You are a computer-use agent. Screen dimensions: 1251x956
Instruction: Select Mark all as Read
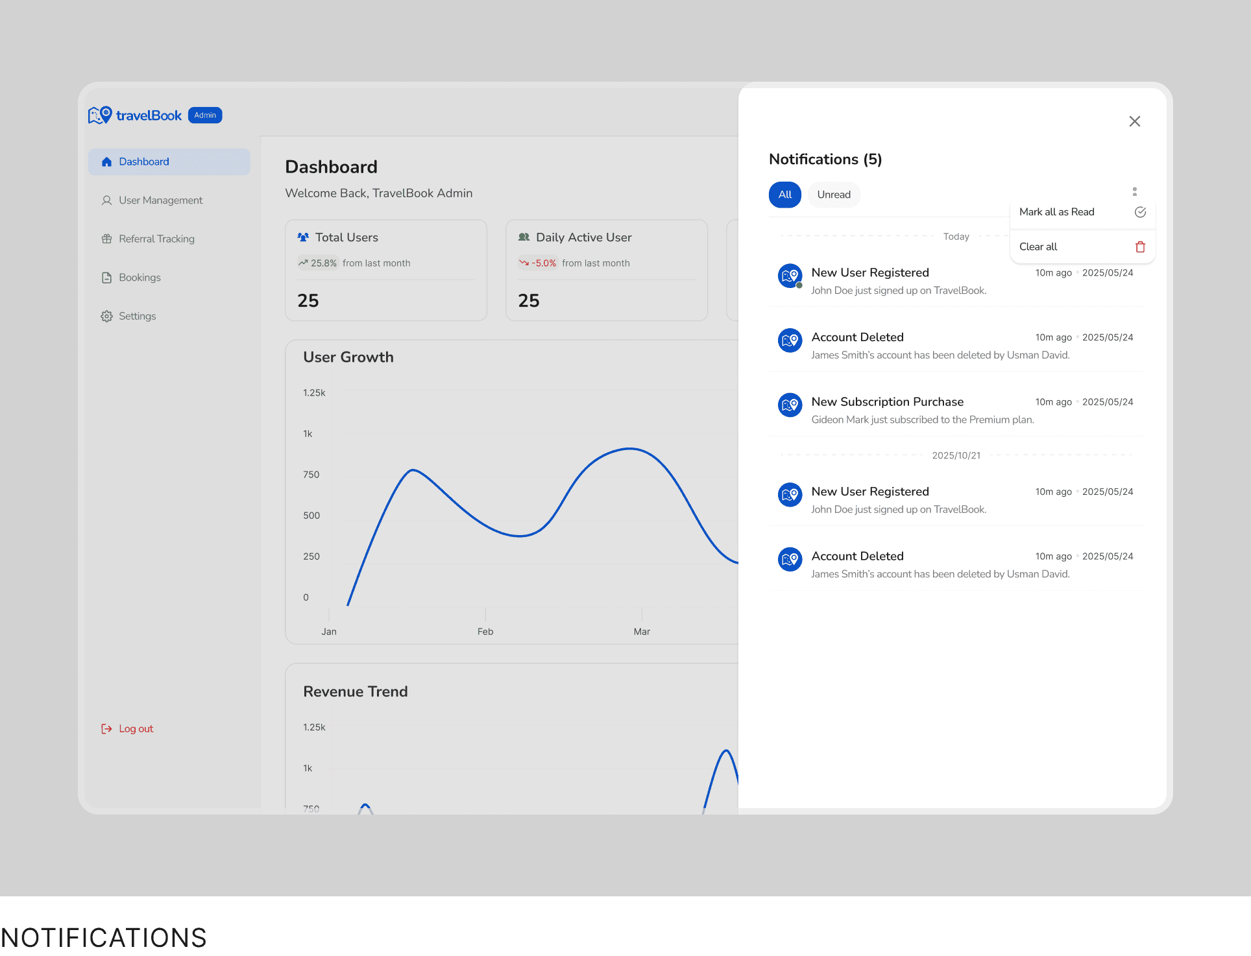(x=1056, y=212)
